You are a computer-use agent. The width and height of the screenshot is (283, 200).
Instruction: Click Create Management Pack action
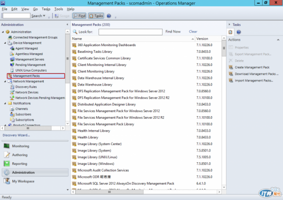pos(252,67)
